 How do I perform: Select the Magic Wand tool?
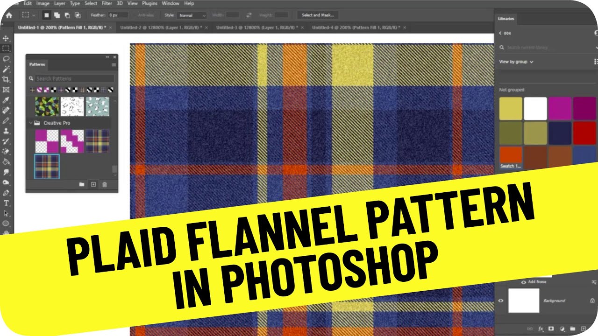(6, 69)
